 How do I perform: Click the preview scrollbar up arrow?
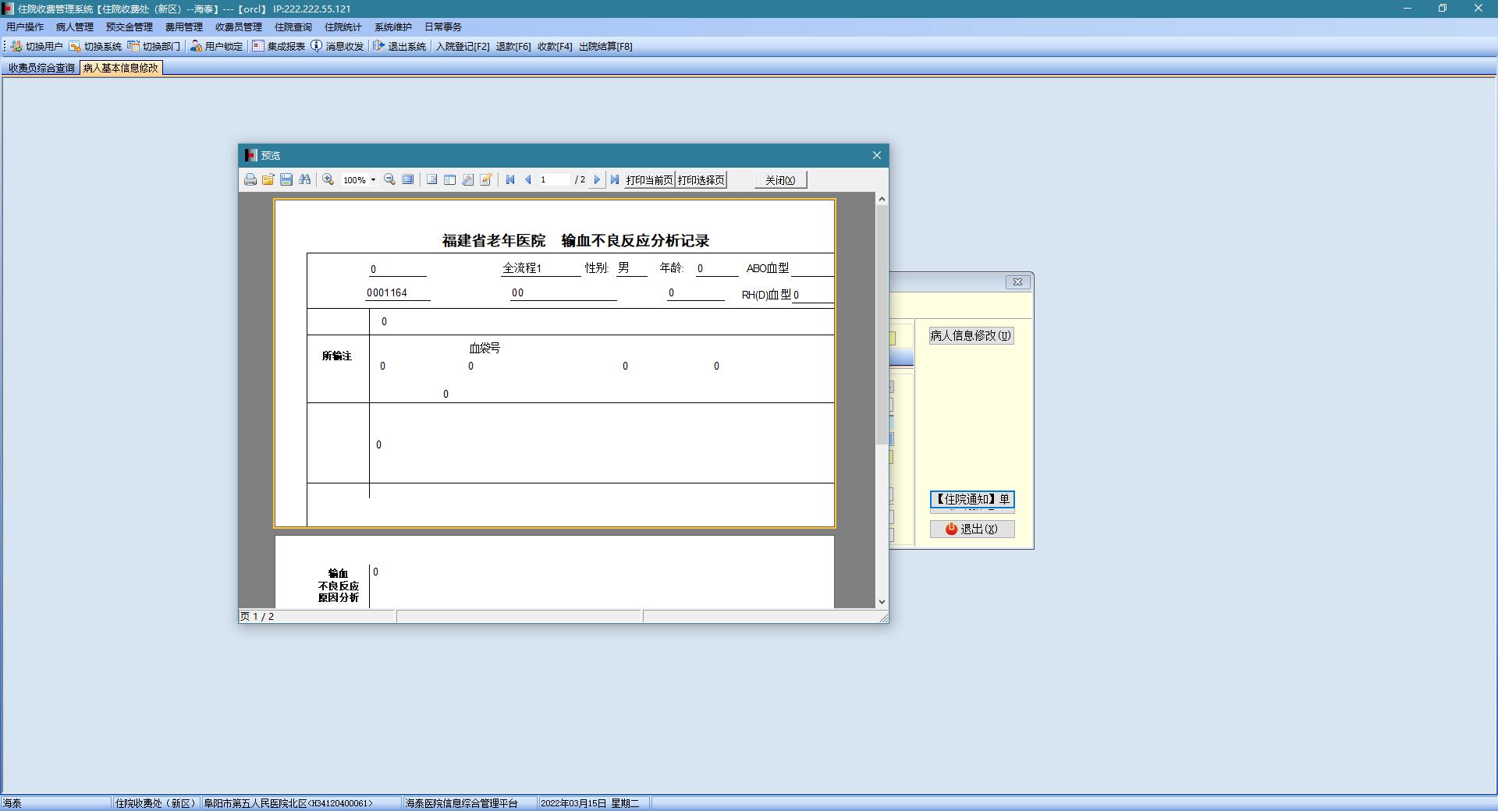(x=882, y=199)
